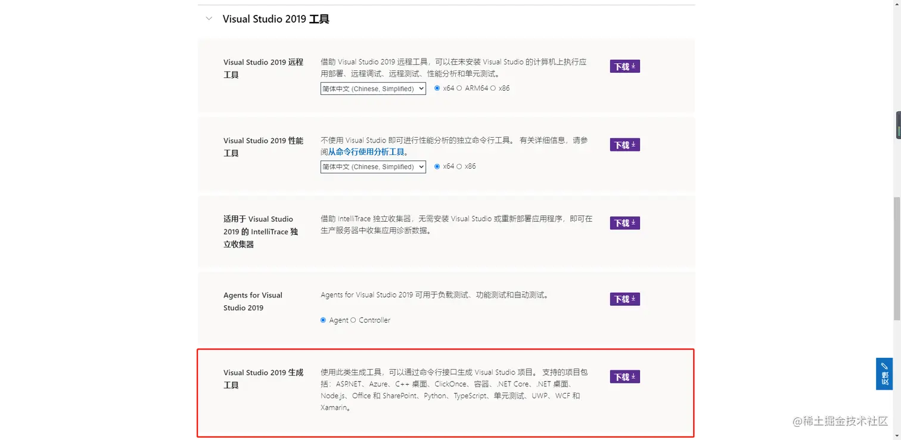Click the Visual Studio 2019 工具 heading
901x440 pixels.
coord(276,19)
